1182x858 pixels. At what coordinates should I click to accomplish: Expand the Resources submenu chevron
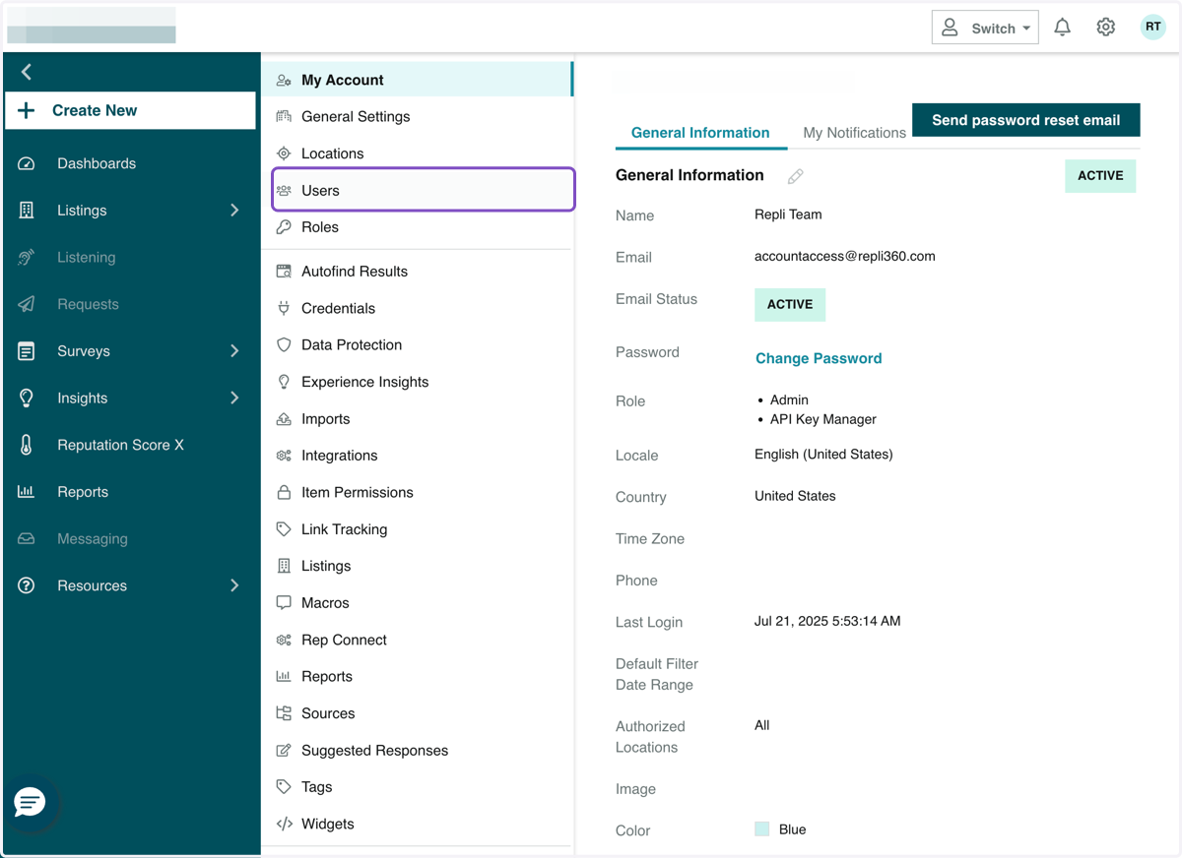coord(234,585)
